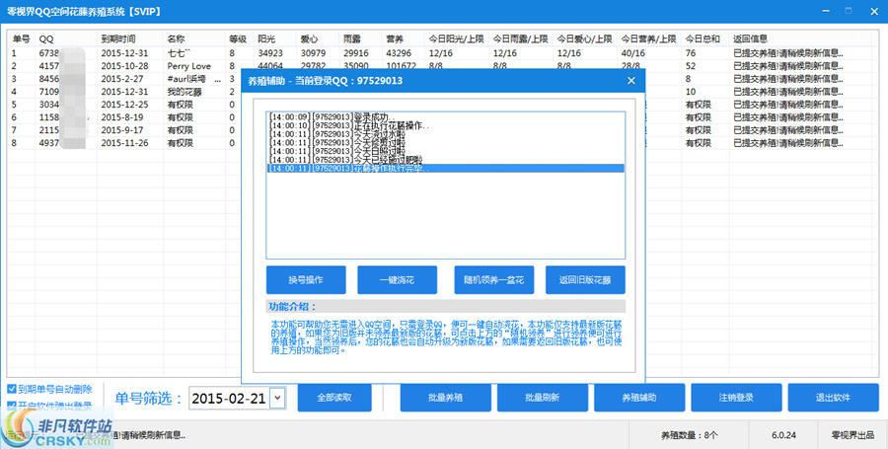This screenshot has height=449, width=888.
Task: Click the 批量刷新 button
Action: (543, 398)
